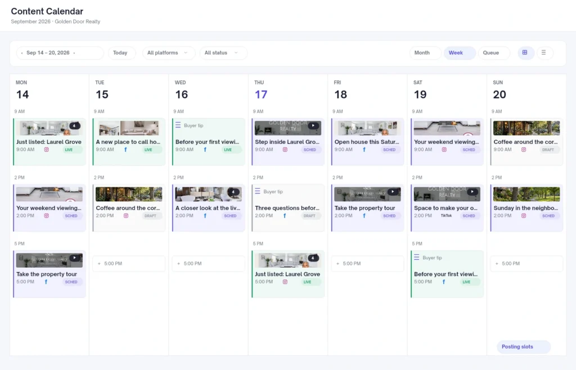
Task: Click Instagram icon on Sunday 2 PM post
Action: 524,215
